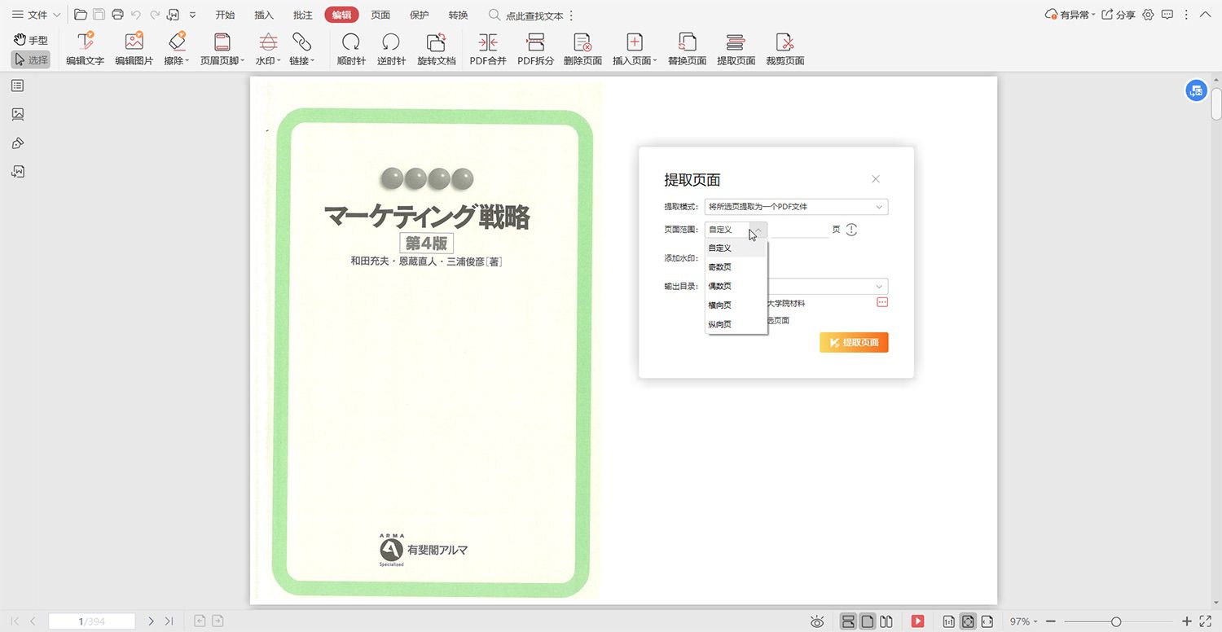Click the 点此查找文本 search box
This screenshot has width=1222, height=632.
coord(528,15)
